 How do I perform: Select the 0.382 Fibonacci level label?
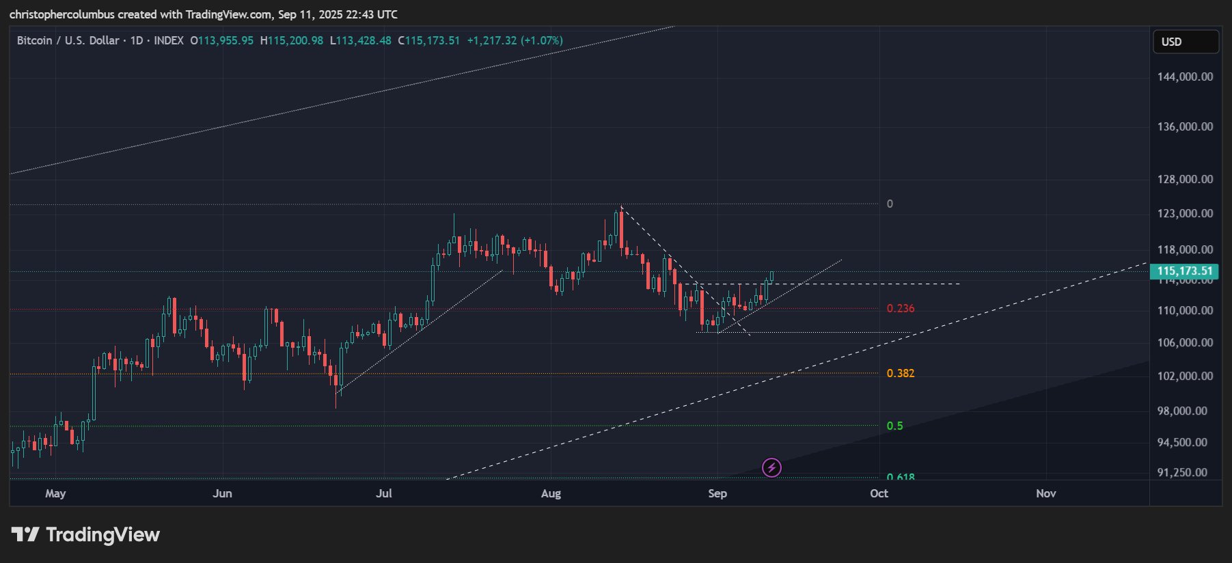900,374
